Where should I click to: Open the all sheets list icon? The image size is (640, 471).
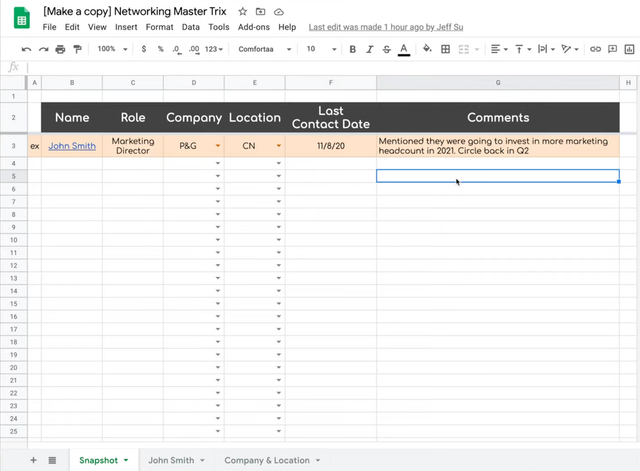pos(52,460)
